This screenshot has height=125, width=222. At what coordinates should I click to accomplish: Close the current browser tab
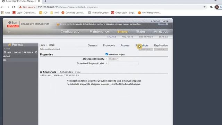[x=39, y=1]
